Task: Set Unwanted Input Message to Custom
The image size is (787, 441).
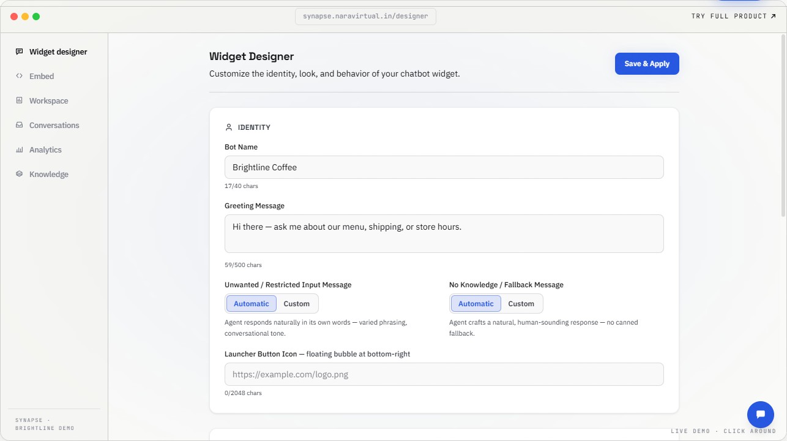Action: click(297, 304)
